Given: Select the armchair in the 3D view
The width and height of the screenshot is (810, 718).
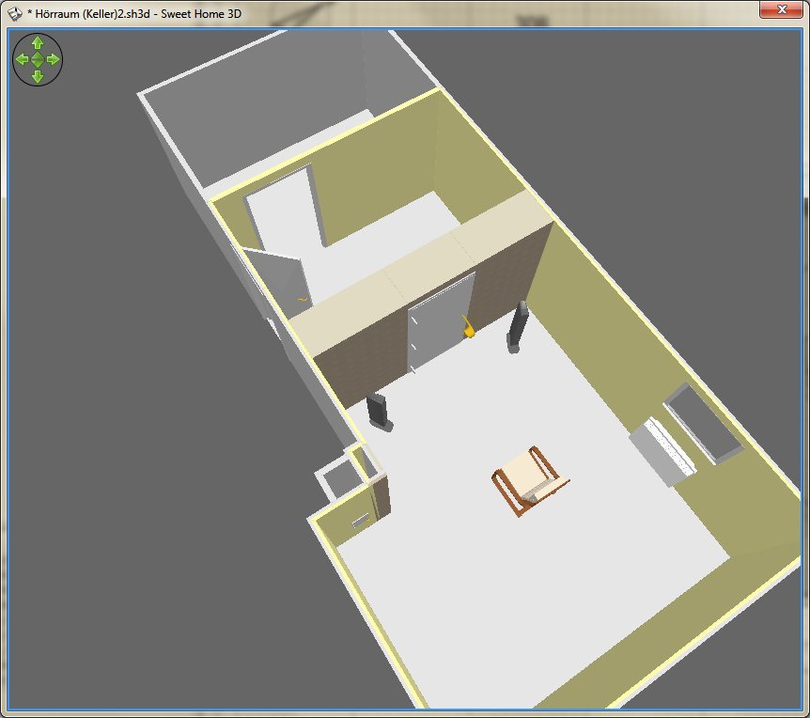Looking at the screenshot, I should coord(530,480).
